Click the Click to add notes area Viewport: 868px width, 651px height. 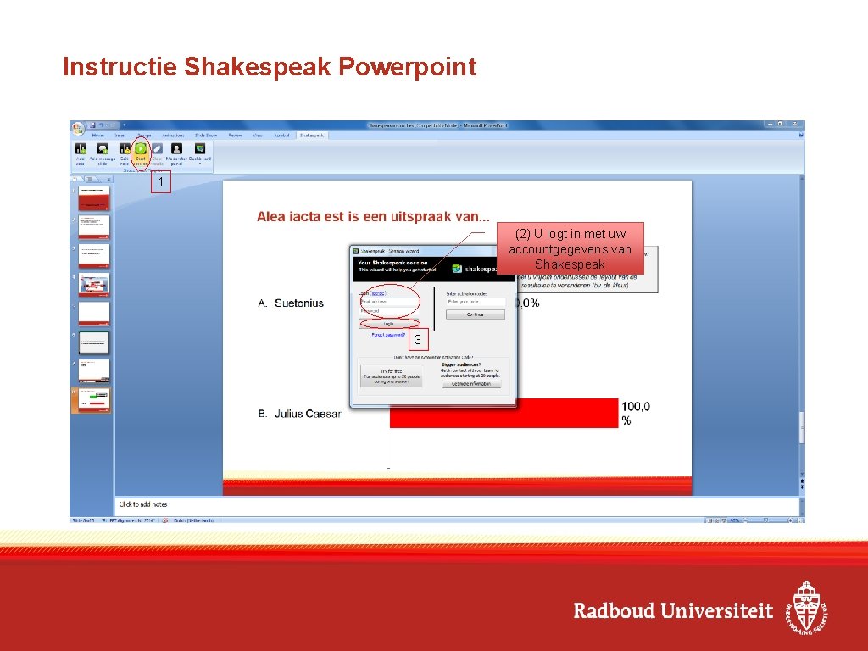[457, 505]
